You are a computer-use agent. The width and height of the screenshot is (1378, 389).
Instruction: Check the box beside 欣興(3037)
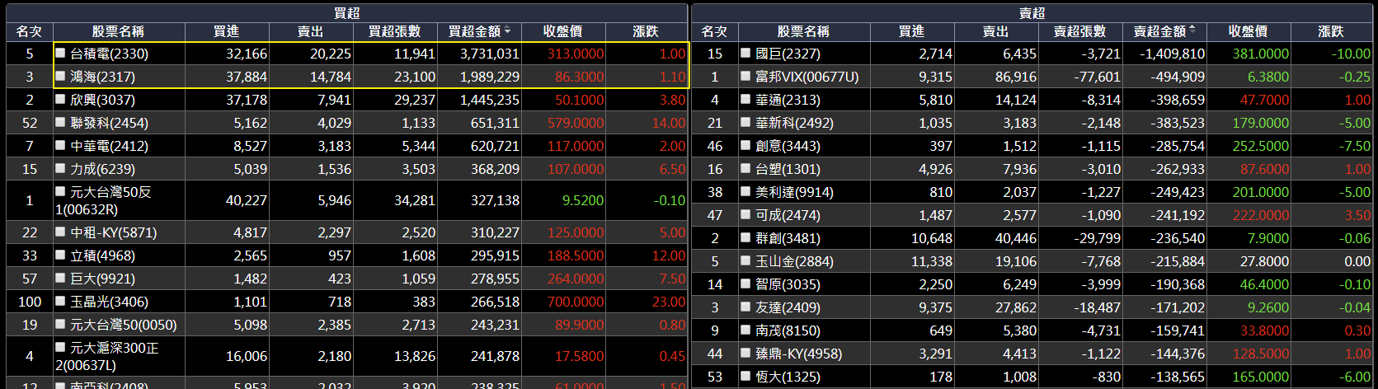click(60, 99)
